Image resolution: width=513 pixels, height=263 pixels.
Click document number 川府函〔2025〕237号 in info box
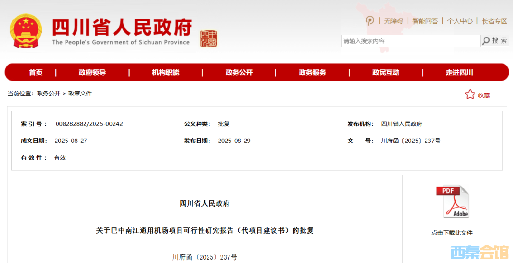pos(411,141)
